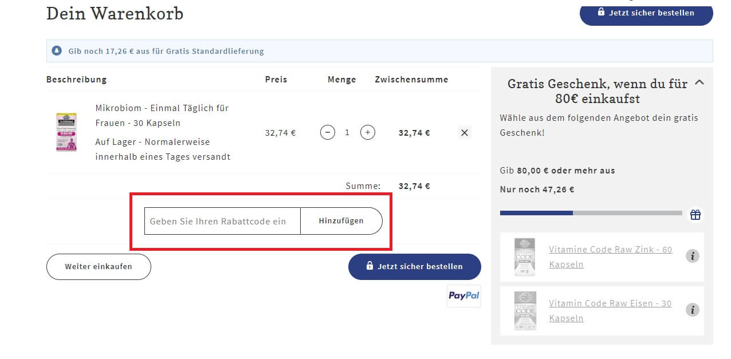Open Vitamine Code Raw Zink - 60 Kapseln link

[x=611, y=257]
